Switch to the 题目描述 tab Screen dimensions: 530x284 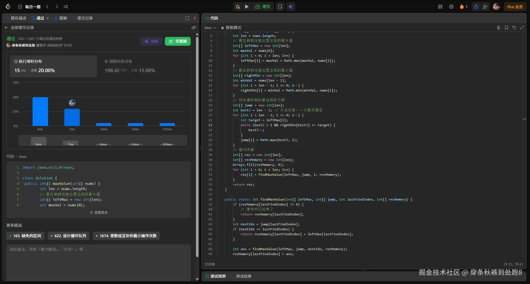coord(16,18)
